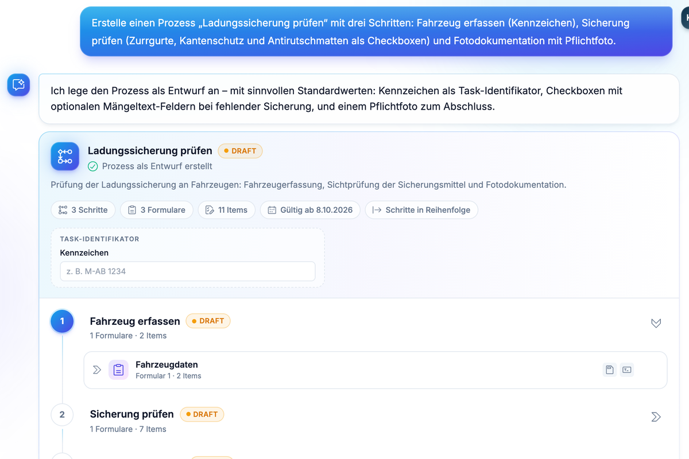
Task: Click the blue process workflow icon
Action: (65, 157)
